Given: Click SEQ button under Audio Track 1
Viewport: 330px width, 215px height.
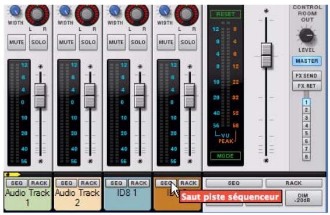Looking at the screenshot, I should (17, 183).
